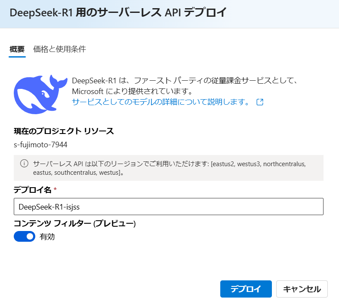Focus the デプロイ名 input field
The height and width of the screenshot is (307, 339).
click(168, 207)
